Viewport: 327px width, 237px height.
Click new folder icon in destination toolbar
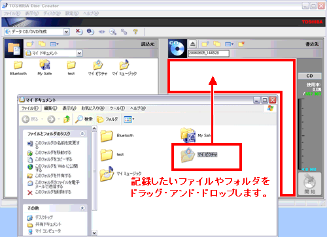(x=241, y=44)
